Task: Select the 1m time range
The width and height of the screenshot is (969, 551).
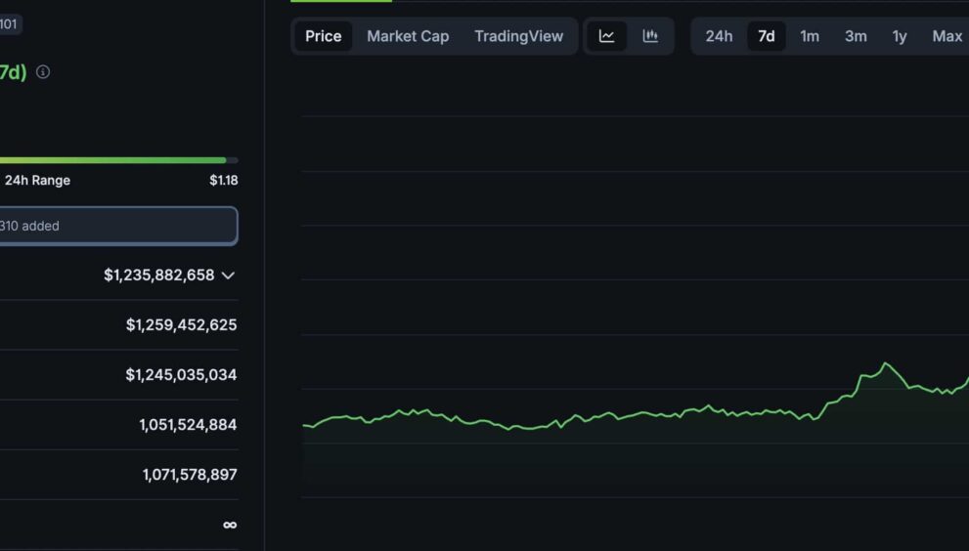Action: pyautogui.click(x=810, y=36)
